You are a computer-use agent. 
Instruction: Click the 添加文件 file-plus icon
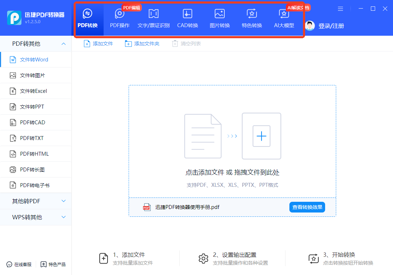click(87, 44)
